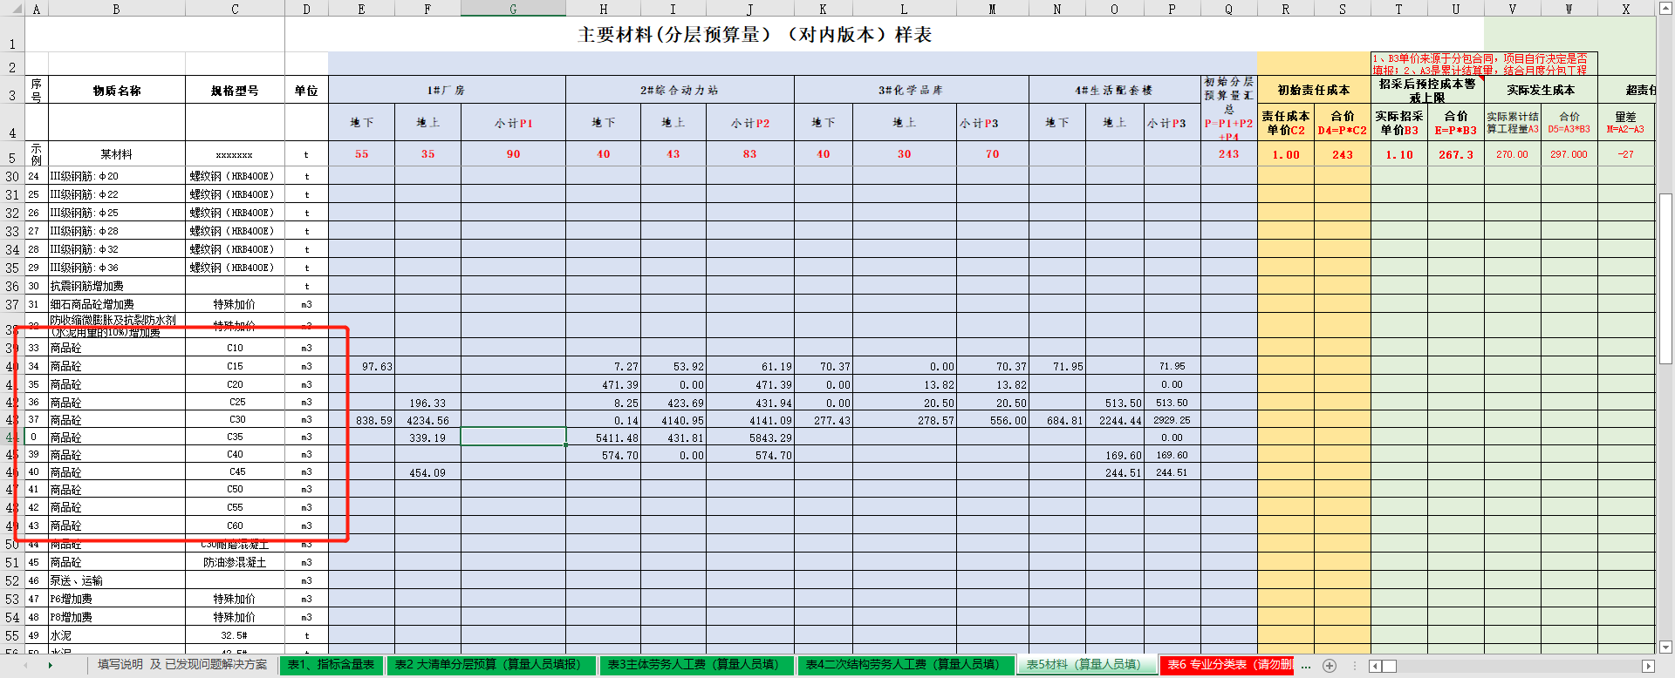Click the 泵送、运输 cell
Screen dimensions: 1675x678
pos(117,581)
